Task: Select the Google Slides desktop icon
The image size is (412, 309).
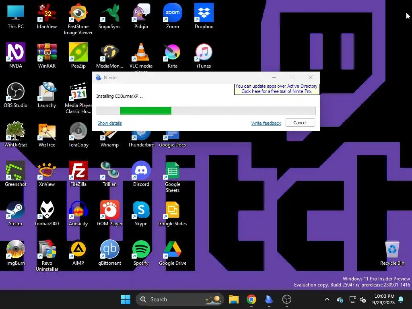Action: [172, 213]
